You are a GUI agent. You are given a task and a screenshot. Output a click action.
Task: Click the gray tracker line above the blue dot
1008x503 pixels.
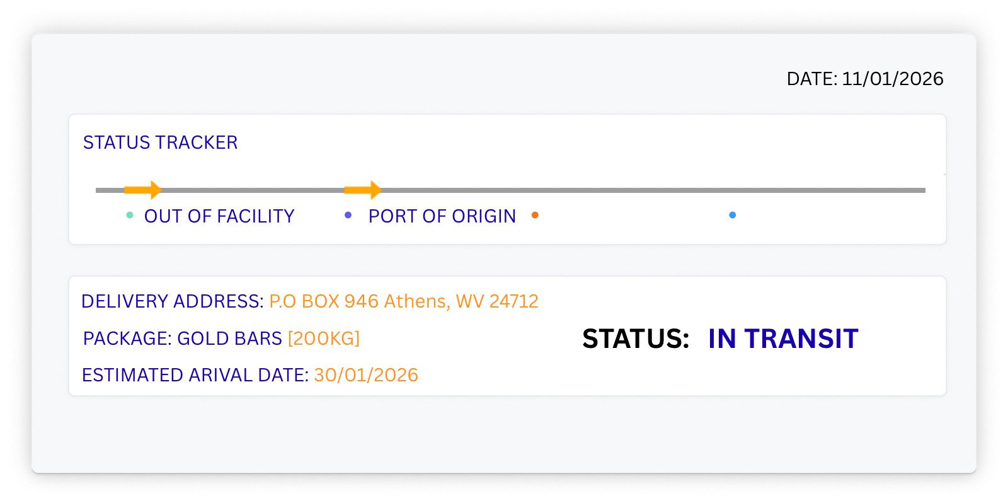pyautogui.click(x=732, y=190)
